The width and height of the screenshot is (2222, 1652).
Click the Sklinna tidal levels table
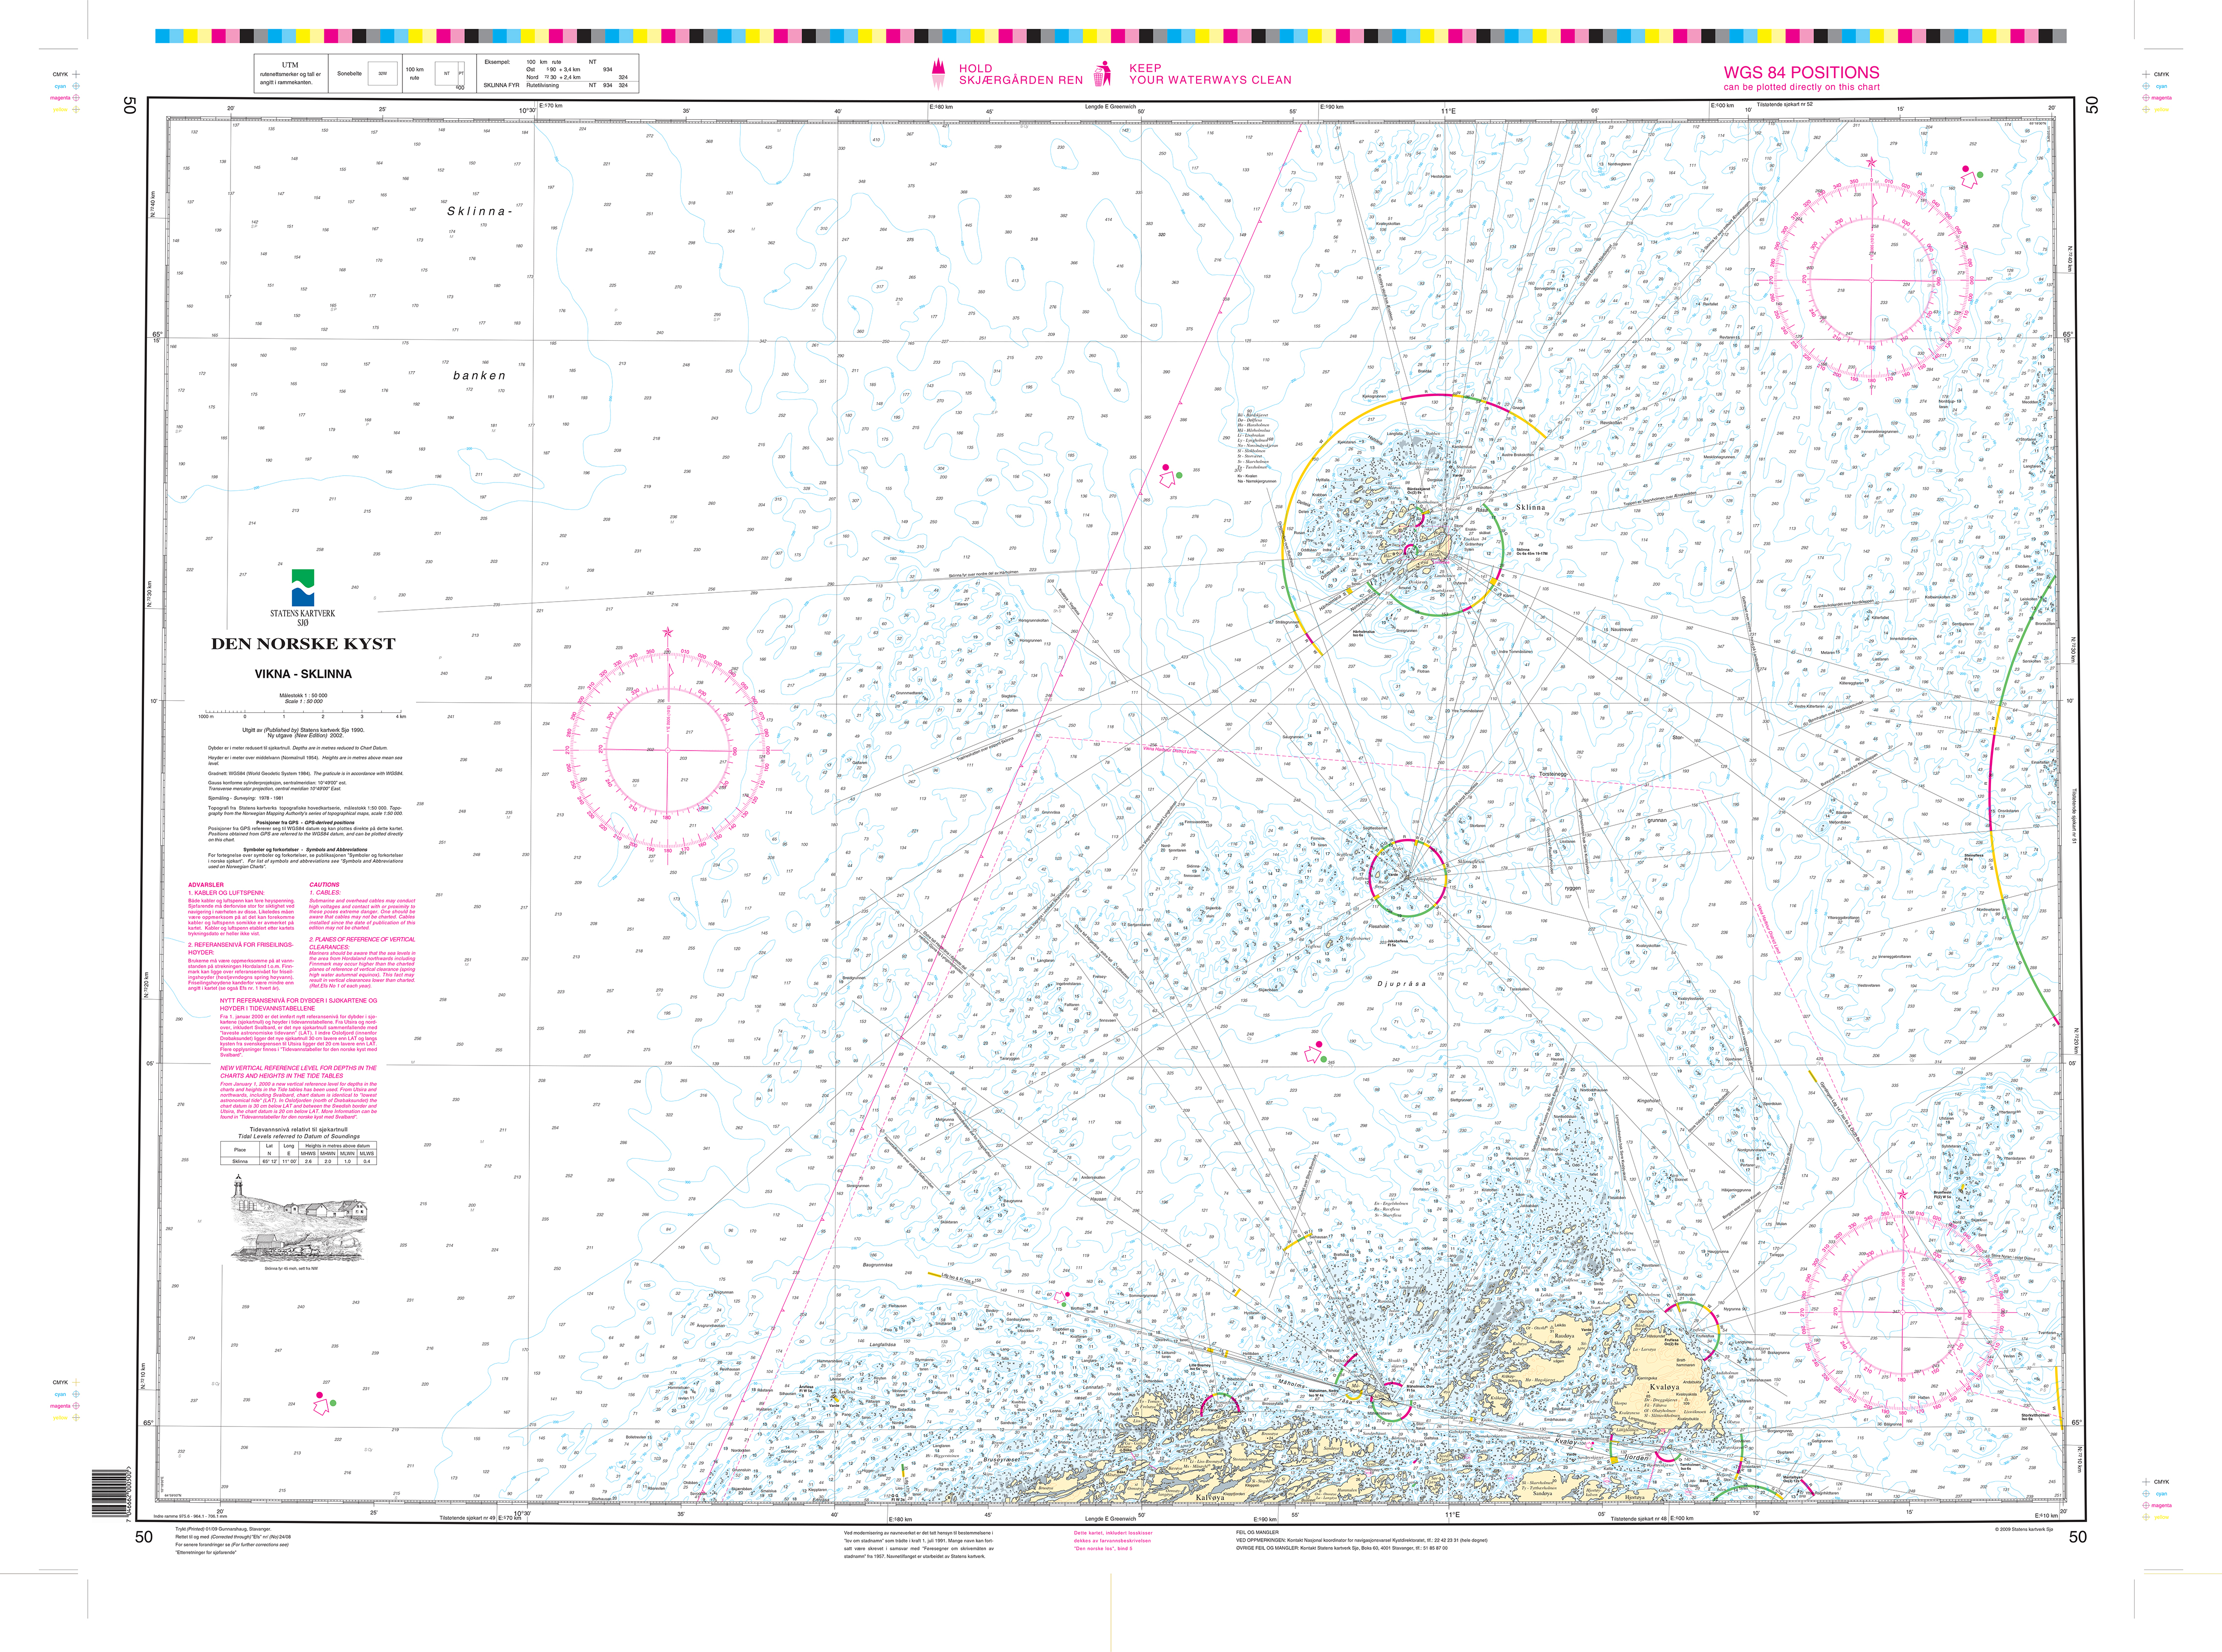[x=299, y=1153]
